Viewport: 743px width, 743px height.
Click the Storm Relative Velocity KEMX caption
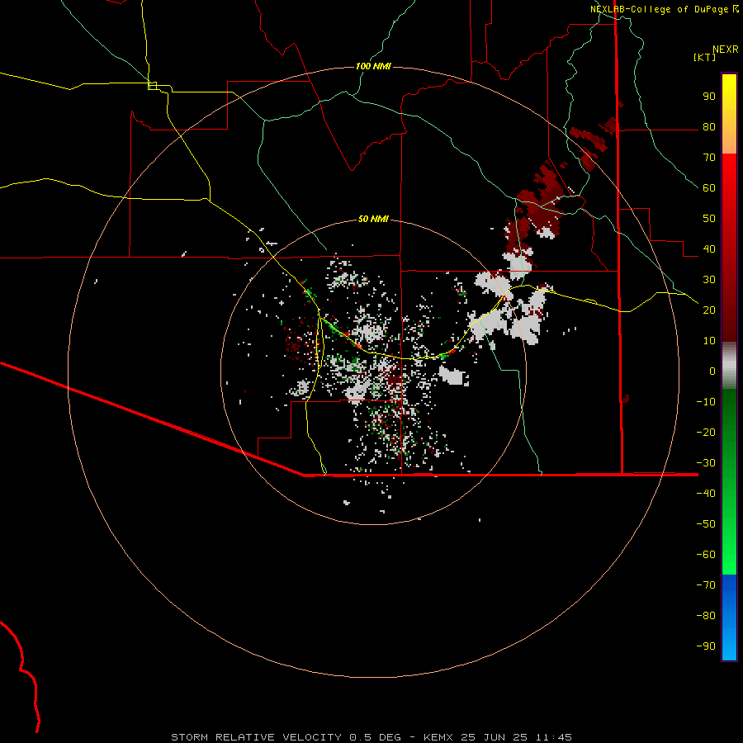click(371, 737)
